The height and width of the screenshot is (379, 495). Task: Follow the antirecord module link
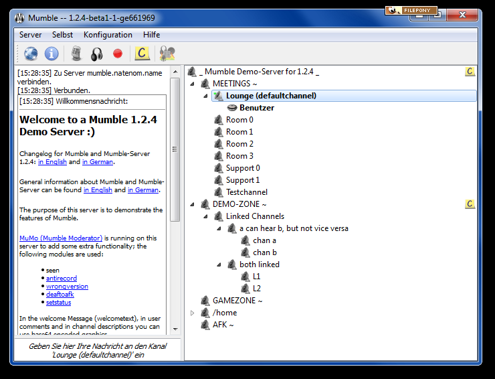[x=62, y=278]
